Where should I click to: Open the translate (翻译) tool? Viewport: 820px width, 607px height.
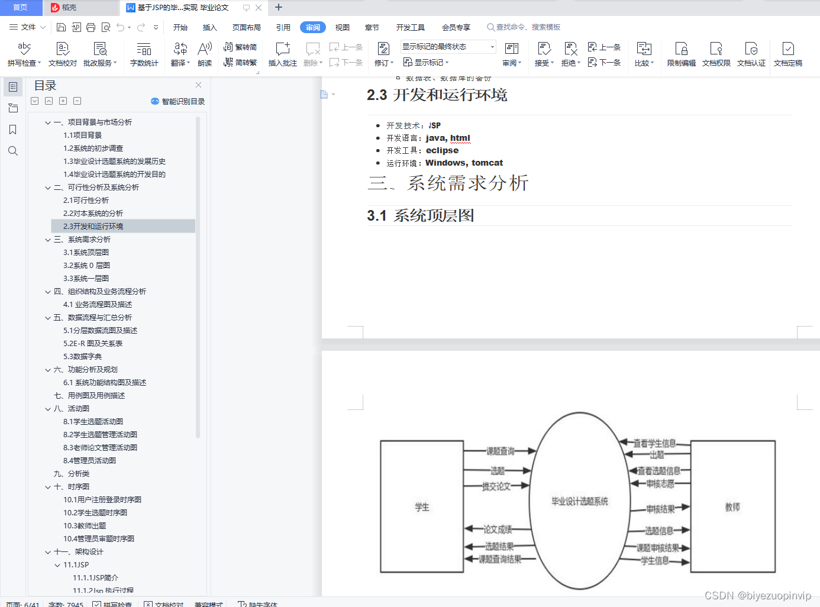(x=180, y=54)
